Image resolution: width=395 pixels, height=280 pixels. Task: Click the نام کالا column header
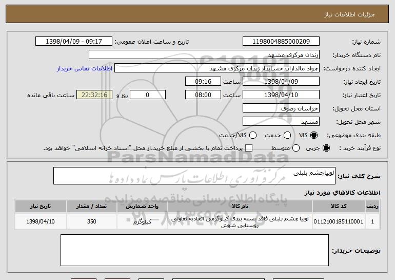pyautogui.click(x=240, y=207)
